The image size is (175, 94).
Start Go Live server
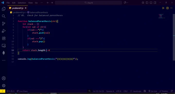[x=153, y=91]
